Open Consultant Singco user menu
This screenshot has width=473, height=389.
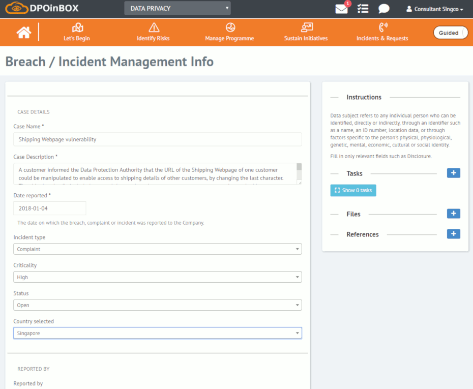[435, 9]
